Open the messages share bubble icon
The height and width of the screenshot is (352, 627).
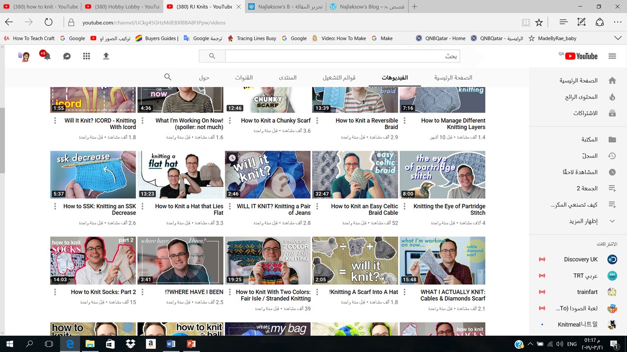click(x=67, y=56)
